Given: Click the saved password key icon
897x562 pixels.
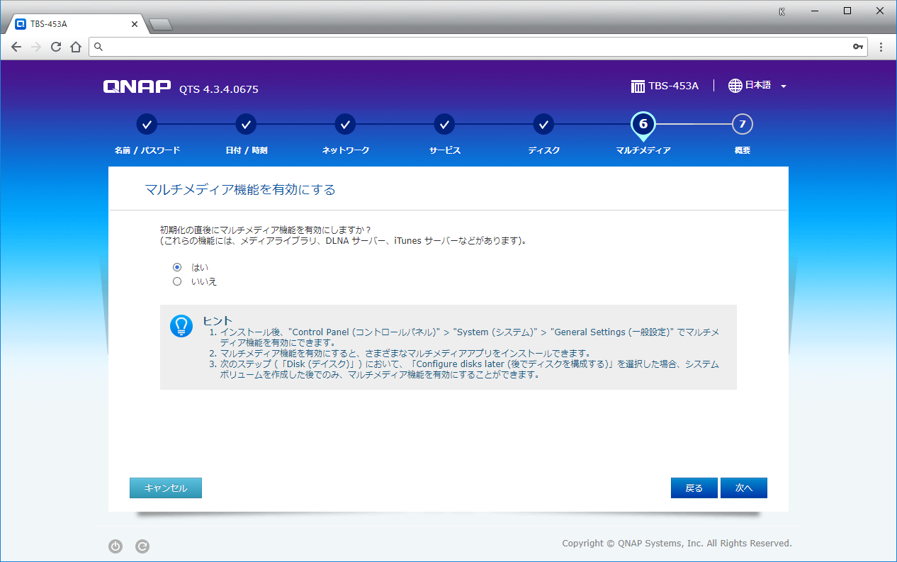Looking at the screenshot, I should coord(858,47).
